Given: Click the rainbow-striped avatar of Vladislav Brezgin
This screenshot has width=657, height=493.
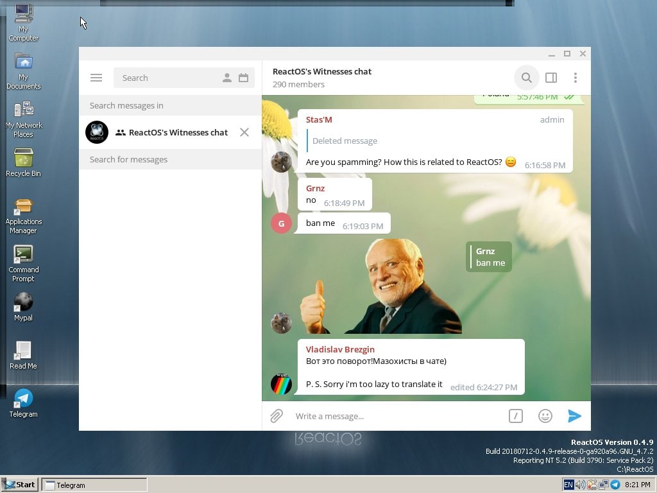Looking at the screenshot, I should [x=281, y=384].
